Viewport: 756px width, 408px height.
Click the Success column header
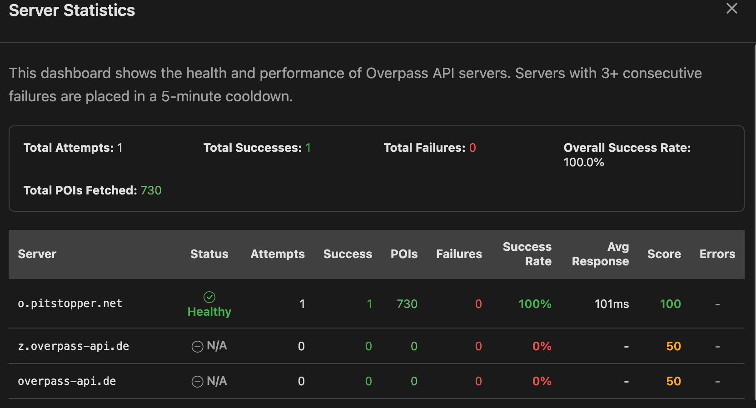click(x=348, y=254)
